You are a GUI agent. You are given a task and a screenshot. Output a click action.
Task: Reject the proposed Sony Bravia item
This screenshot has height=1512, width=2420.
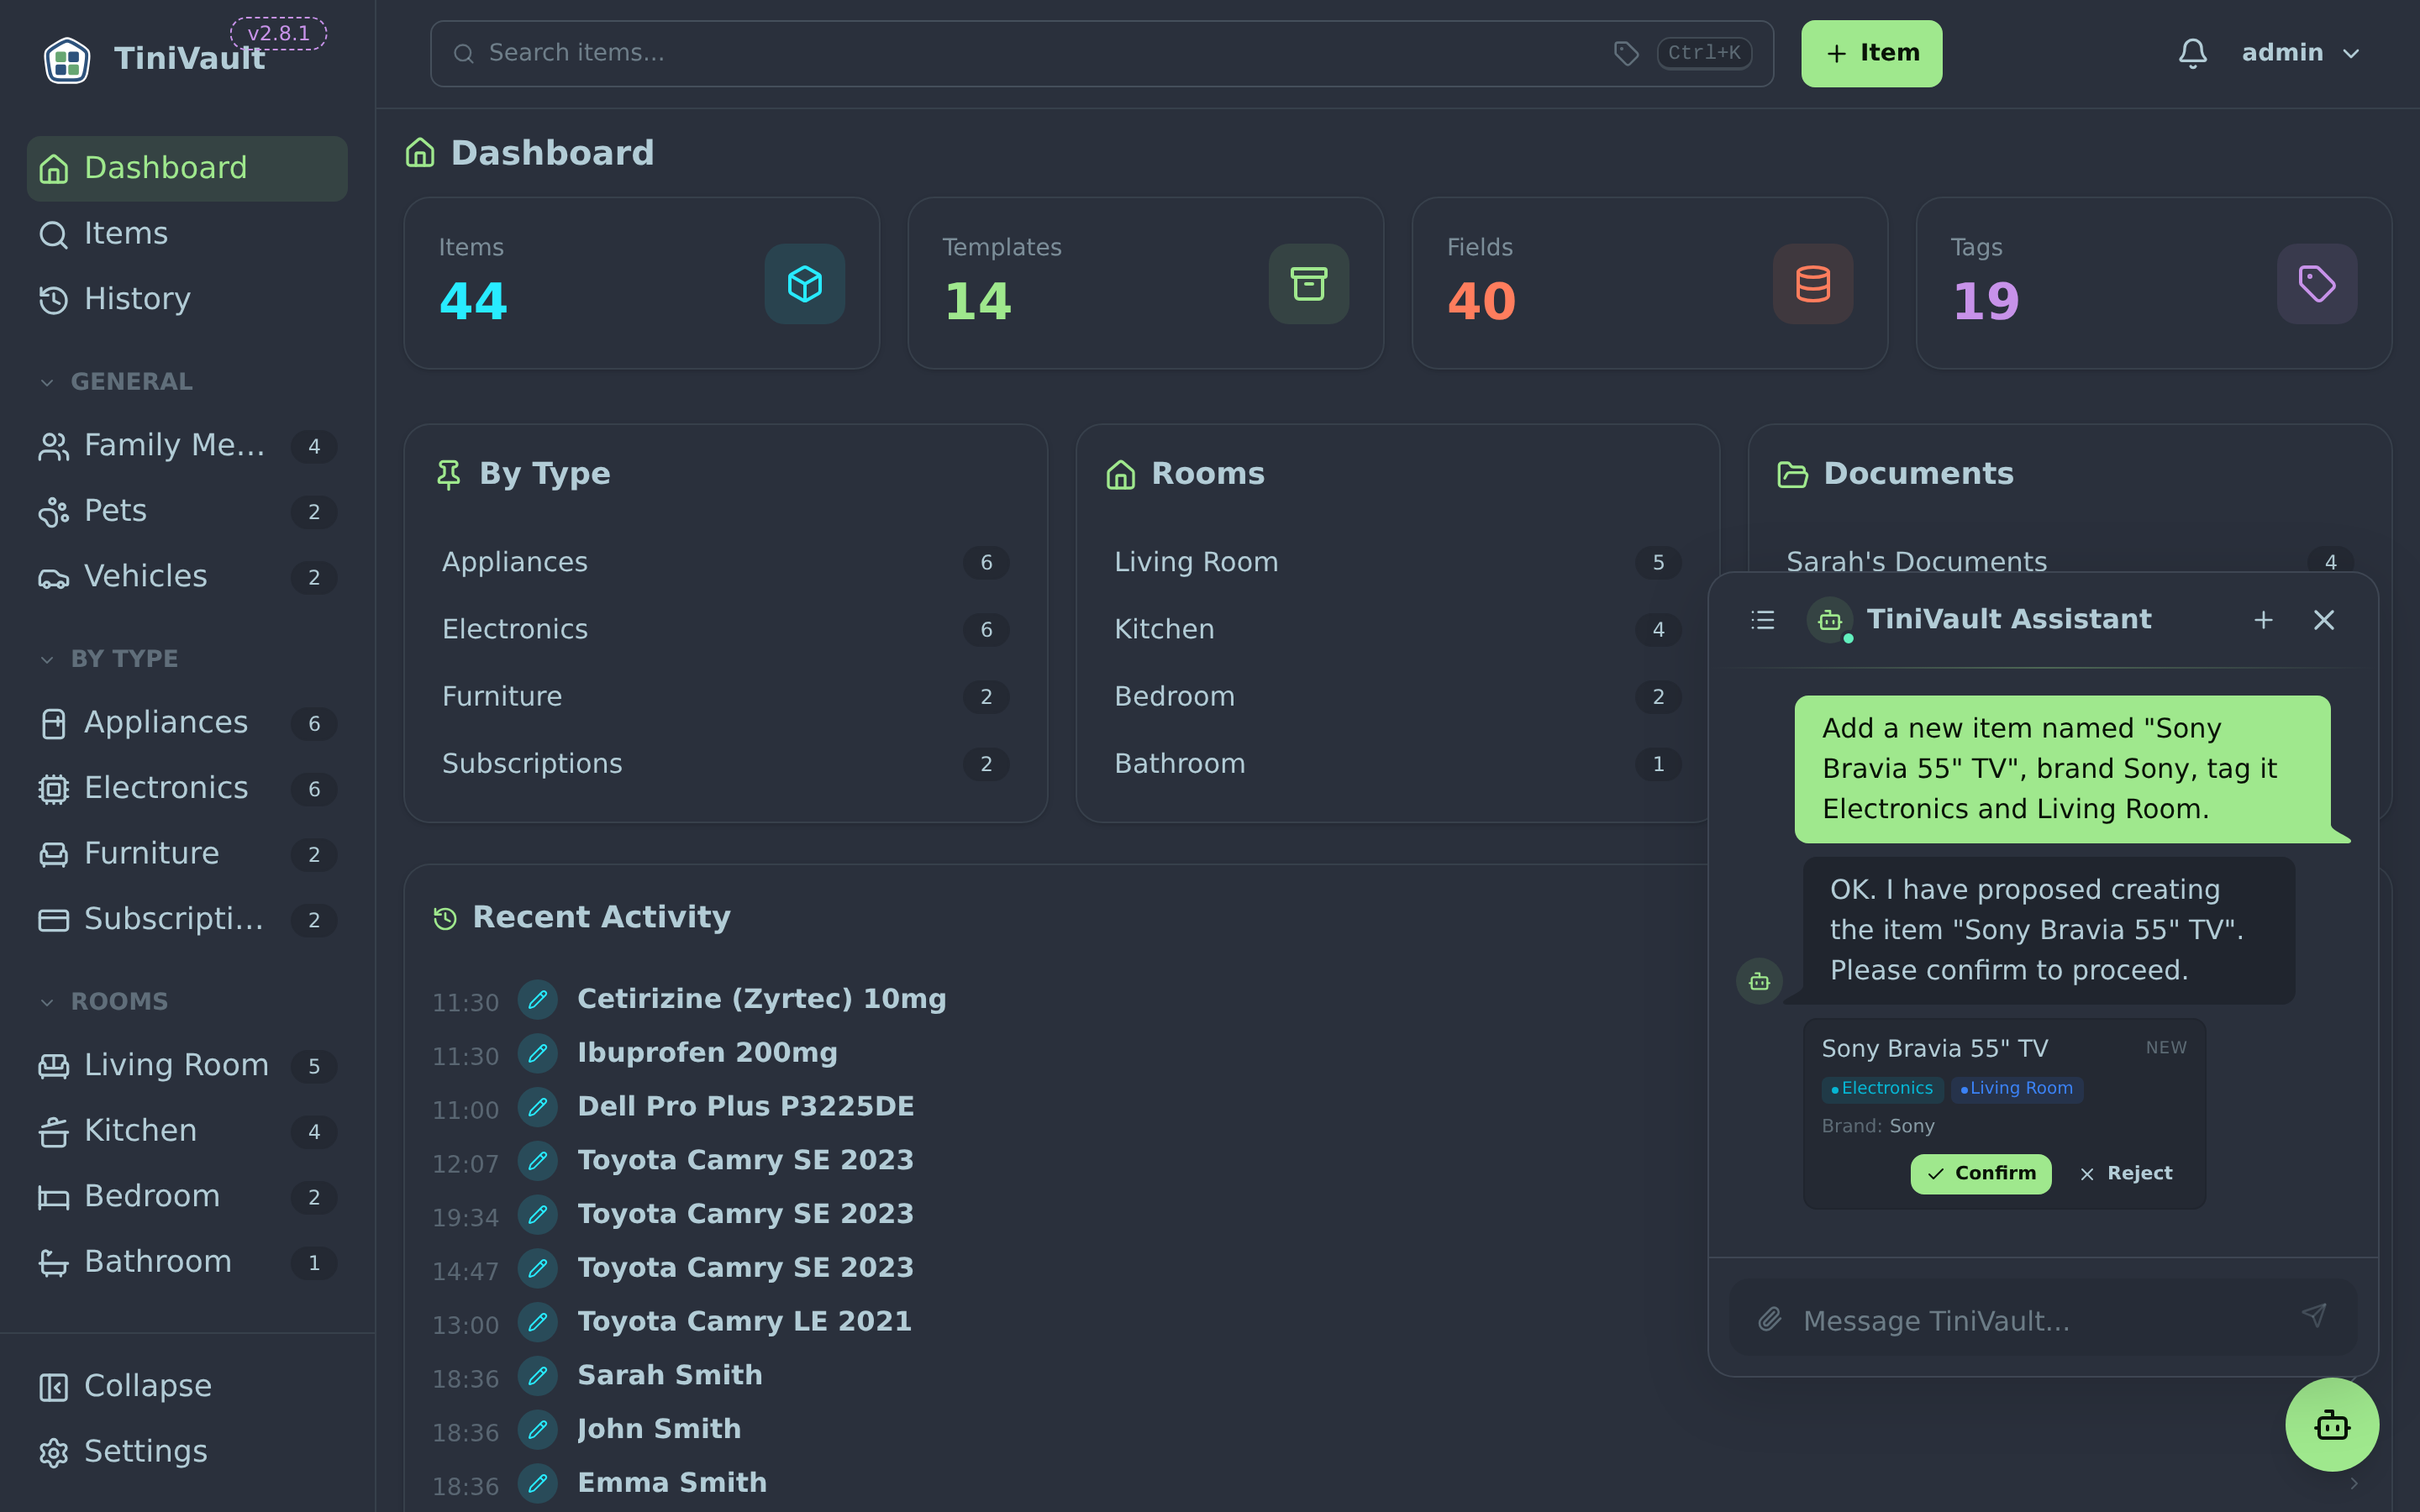2125,1173
